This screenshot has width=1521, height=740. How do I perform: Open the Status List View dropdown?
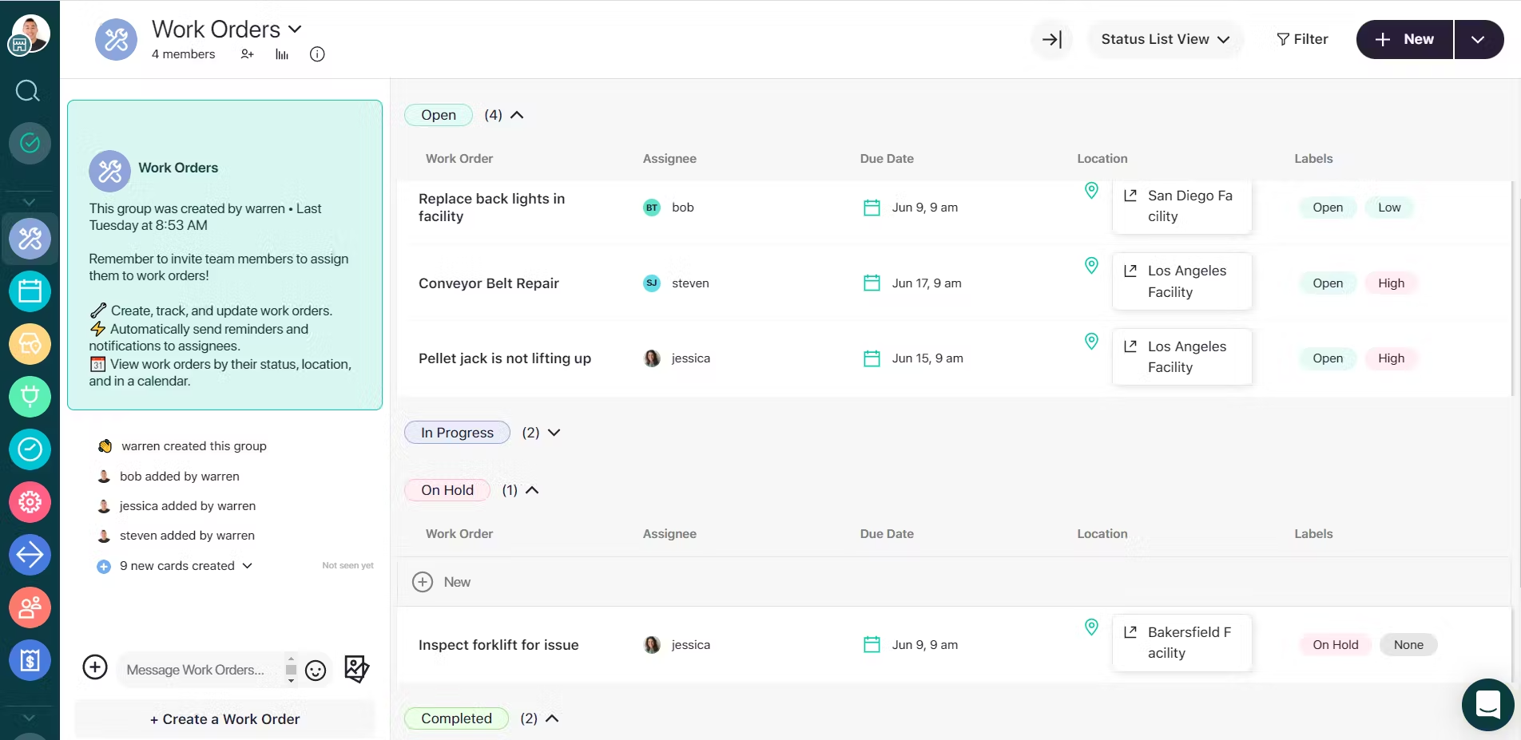point(1165,38)
